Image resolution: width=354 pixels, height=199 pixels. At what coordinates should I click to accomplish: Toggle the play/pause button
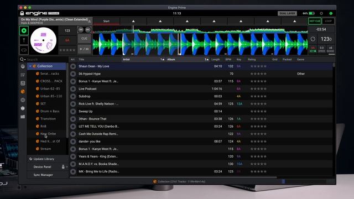pyautogui.click(x=84, y=49)
